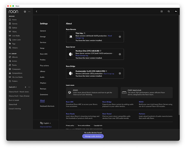Click the Artists sidebar icon
This screenshot has width=186, height=149.
(10, 61)
